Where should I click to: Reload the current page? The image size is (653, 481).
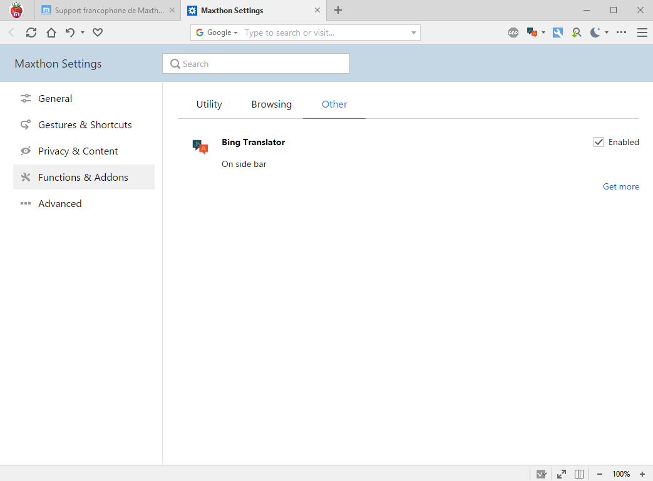tap(31, 33)
